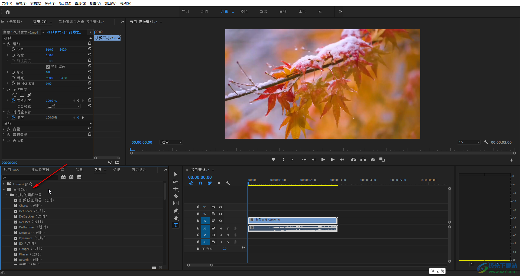520x276 pixels.
Task: Toggle the uniform scale checkbox
Action: tap(48, 67)
